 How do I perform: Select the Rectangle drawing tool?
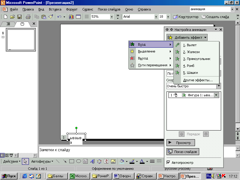click(72, 161)
